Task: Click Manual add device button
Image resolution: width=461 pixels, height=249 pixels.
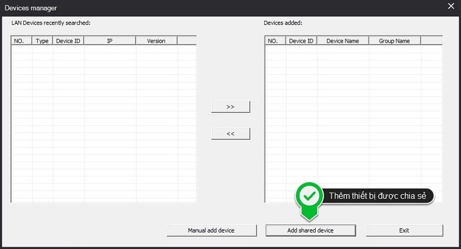Action: (x=211, y=230)
